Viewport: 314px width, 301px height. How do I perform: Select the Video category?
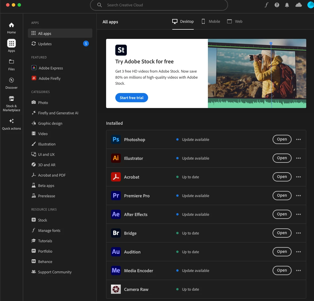pyautogui.click(x=40, y=134)
